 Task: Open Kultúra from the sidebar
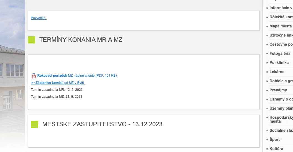(276, 149)
